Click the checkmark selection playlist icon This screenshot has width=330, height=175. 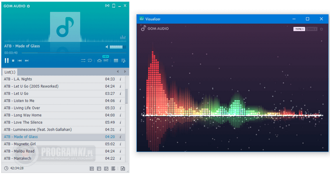coord(106,168)
